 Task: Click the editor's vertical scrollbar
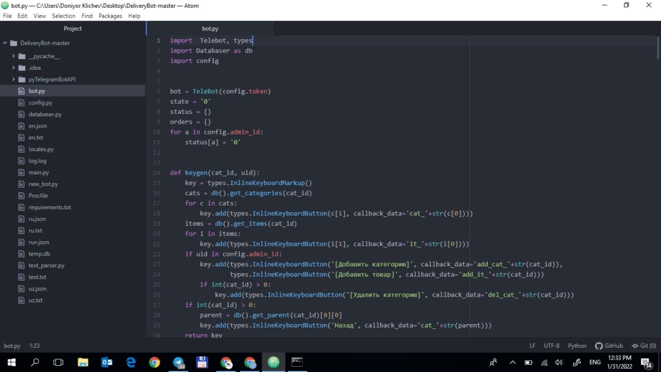point(658,46)
